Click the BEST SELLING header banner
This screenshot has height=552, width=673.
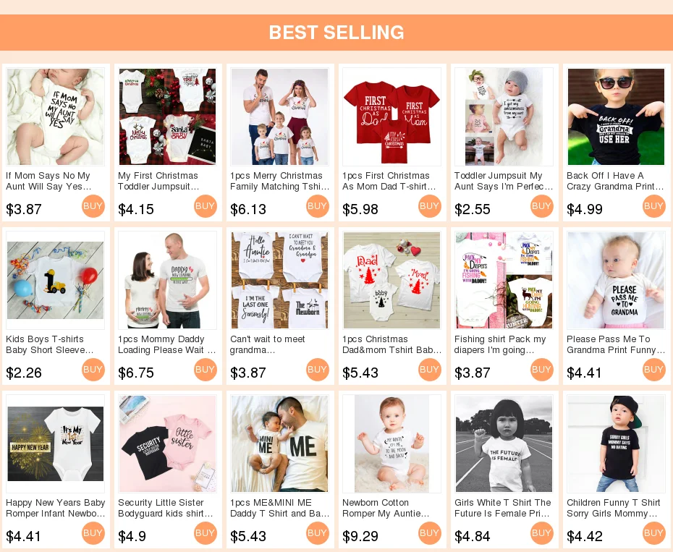336,33
